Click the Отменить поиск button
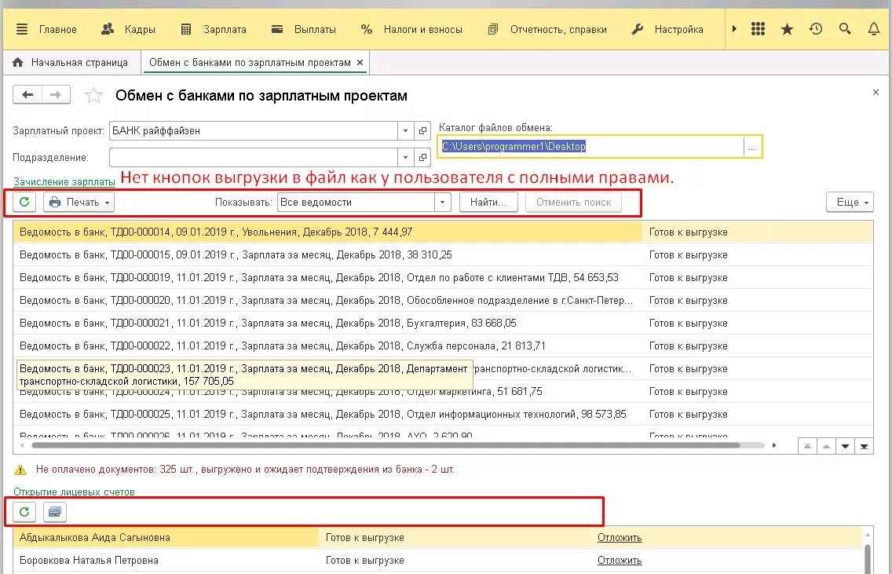The image size is (892, 574). tap(573, 202)
